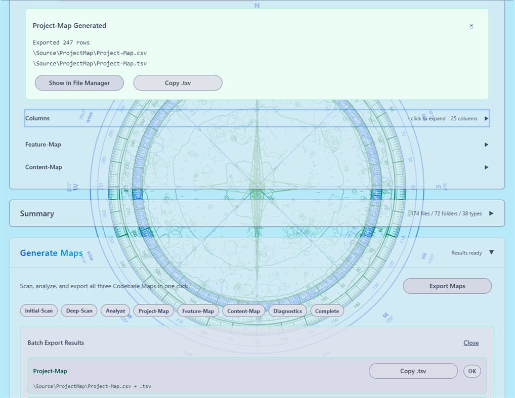This screenshot has height=398, width=515.
Task: Select the Project-Map step pill
Action: pos(153,311)
